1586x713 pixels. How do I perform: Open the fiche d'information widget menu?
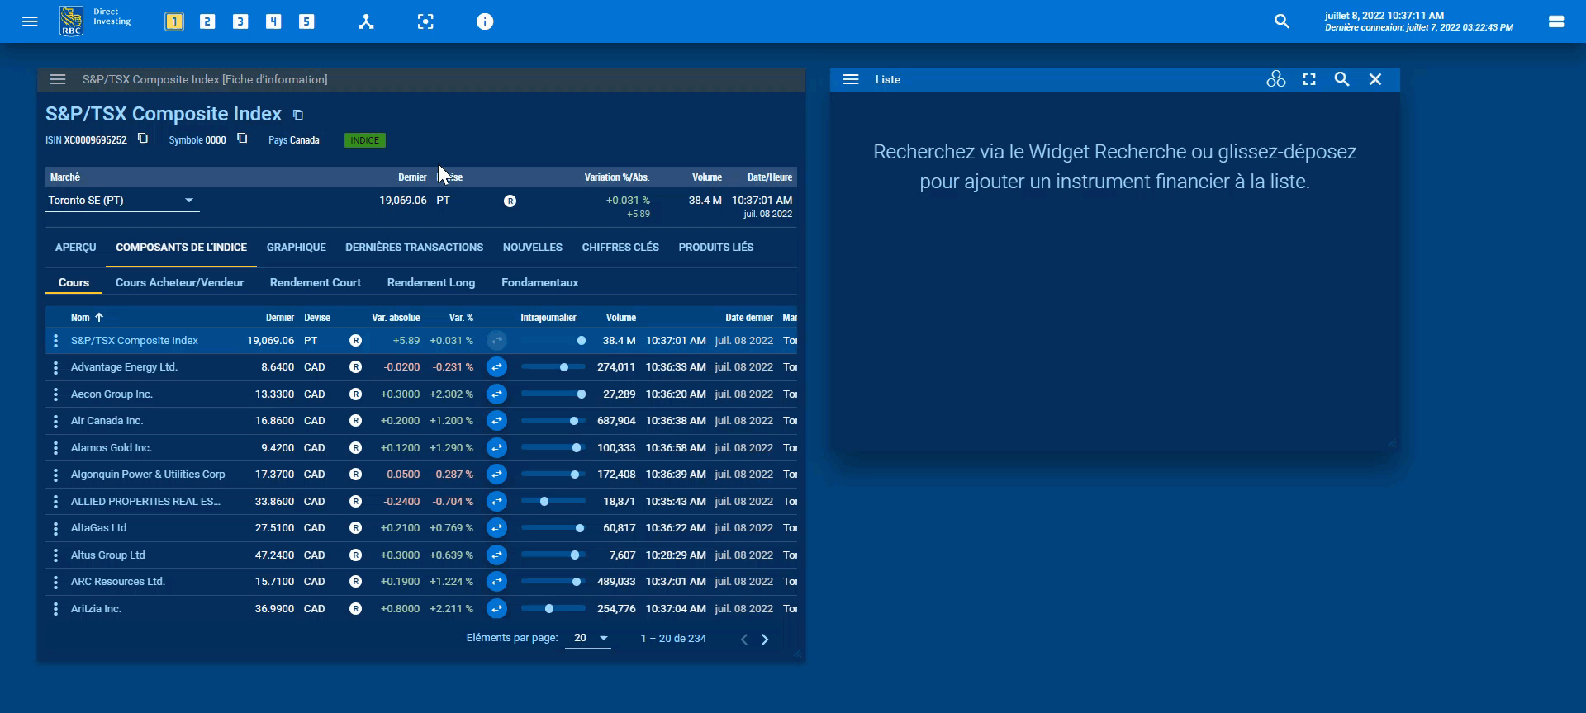pyautogui.click(x=58, y=79)
